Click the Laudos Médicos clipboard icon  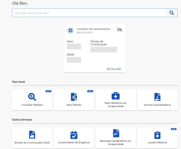click(157, 135)
